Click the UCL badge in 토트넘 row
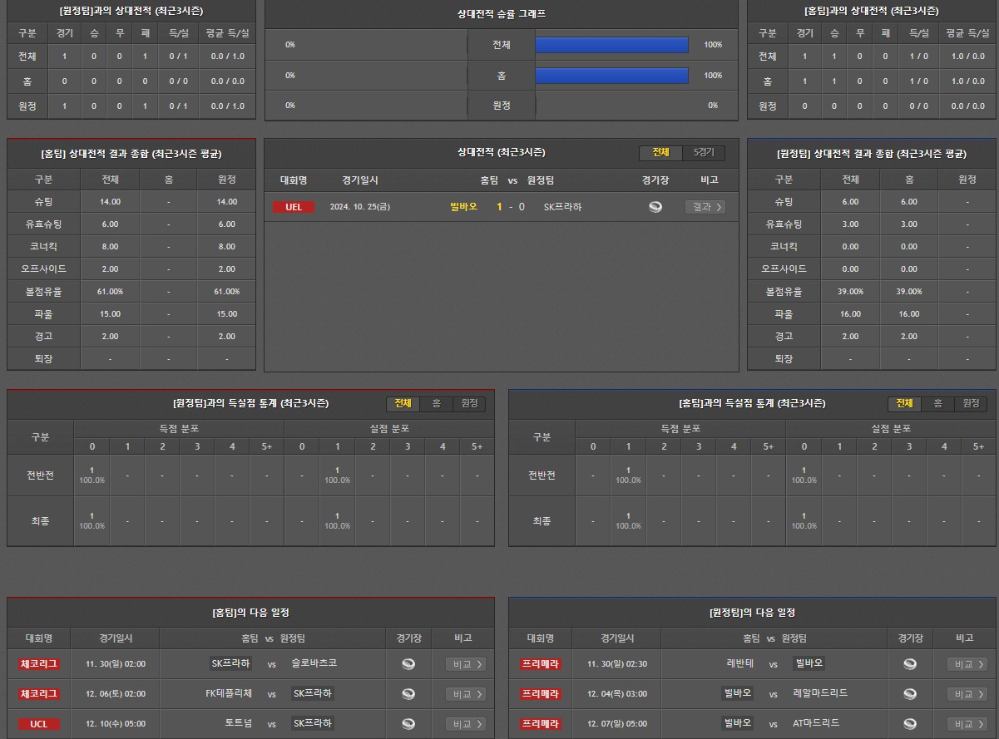 [39, 724]
